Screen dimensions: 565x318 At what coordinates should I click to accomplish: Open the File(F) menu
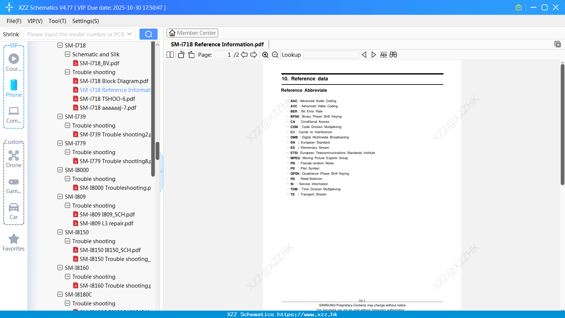tap(14, 21)
